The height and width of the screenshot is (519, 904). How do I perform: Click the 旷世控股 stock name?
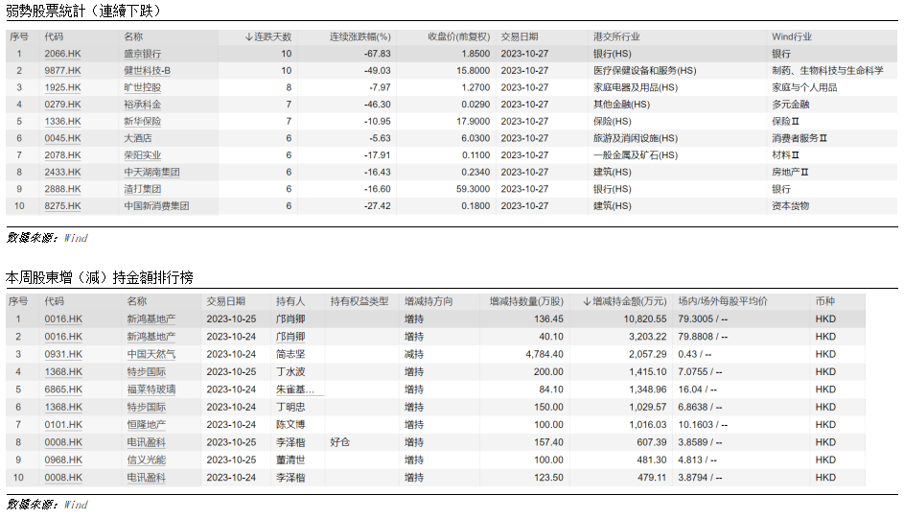[143, 87]
